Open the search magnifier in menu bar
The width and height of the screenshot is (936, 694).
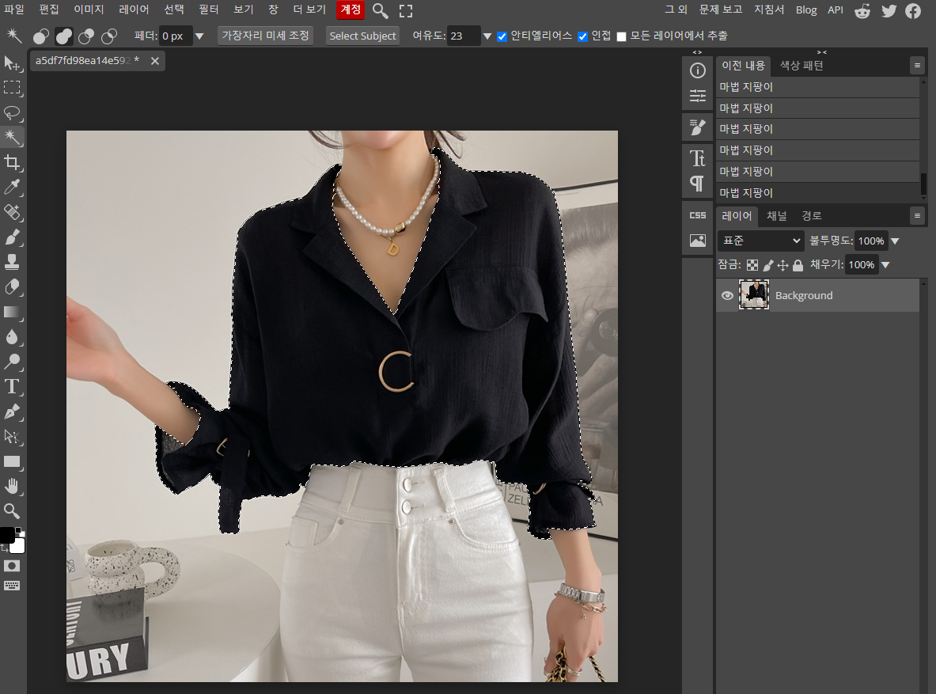[381, 11]
